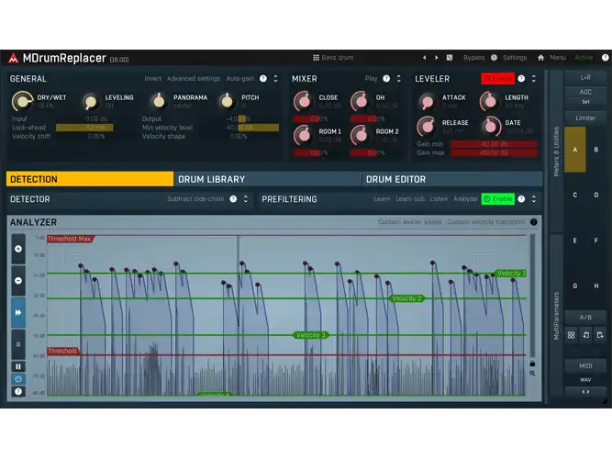Open top-right help question mark

(x=605, y=58)
